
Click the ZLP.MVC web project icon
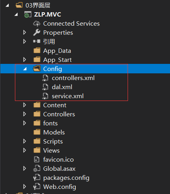pos(28,15)
